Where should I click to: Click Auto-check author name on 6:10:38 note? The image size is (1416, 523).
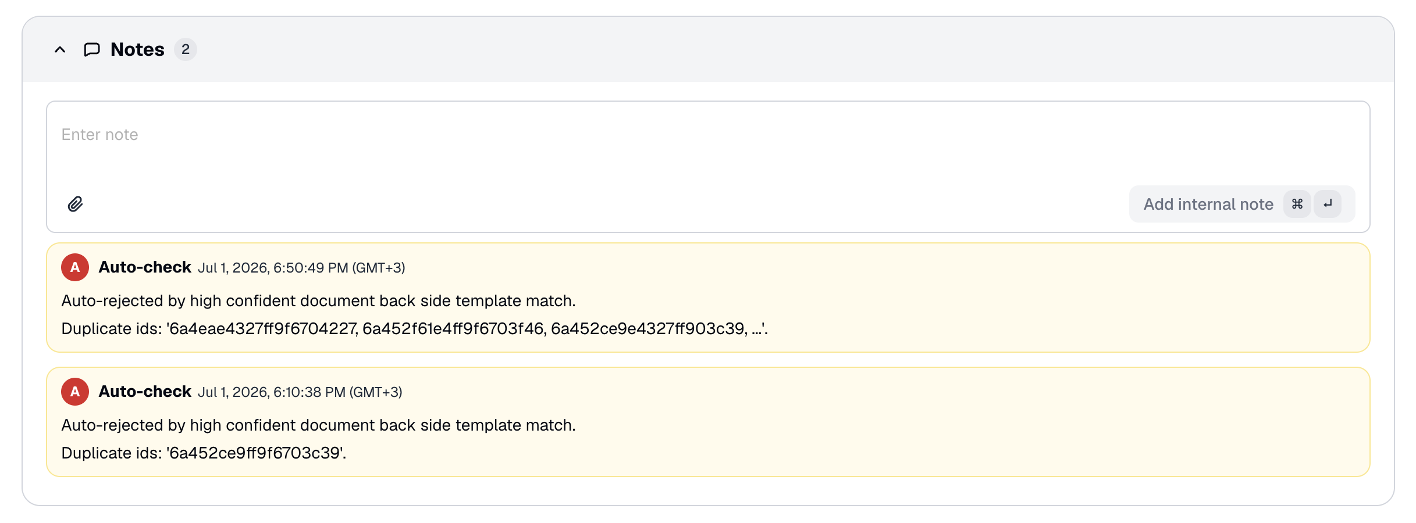(145, 392)
